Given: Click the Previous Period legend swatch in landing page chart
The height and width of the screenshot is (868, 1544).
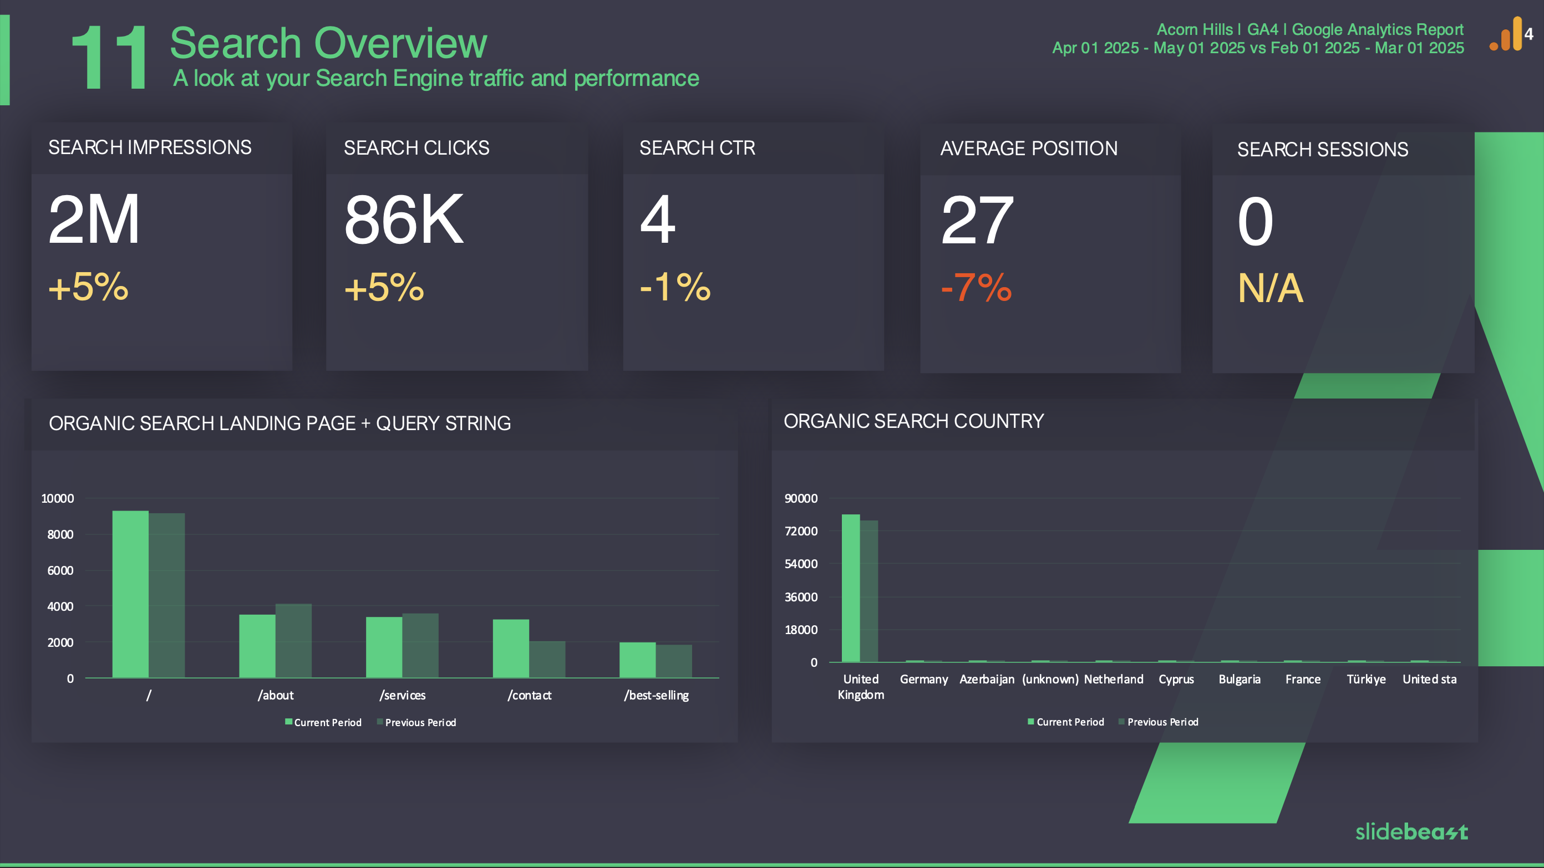Looking at the screenshot, I should click(x=379, y=722).
